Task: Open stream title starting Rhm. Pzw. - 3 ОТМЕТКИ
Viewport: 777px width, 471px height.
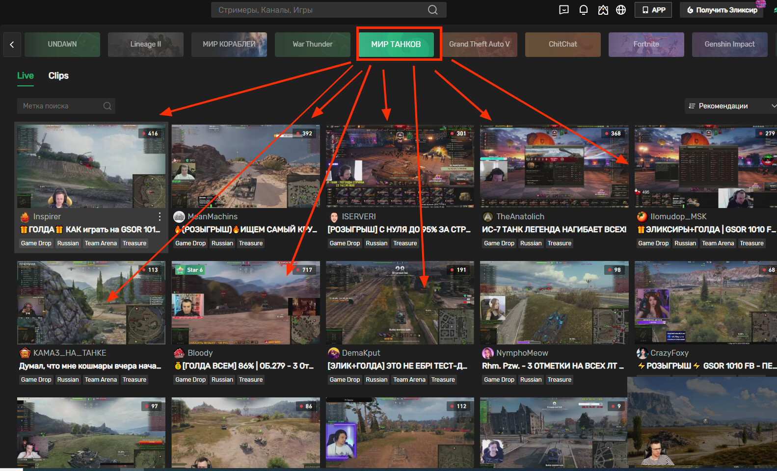Action: tap(553, 366)
